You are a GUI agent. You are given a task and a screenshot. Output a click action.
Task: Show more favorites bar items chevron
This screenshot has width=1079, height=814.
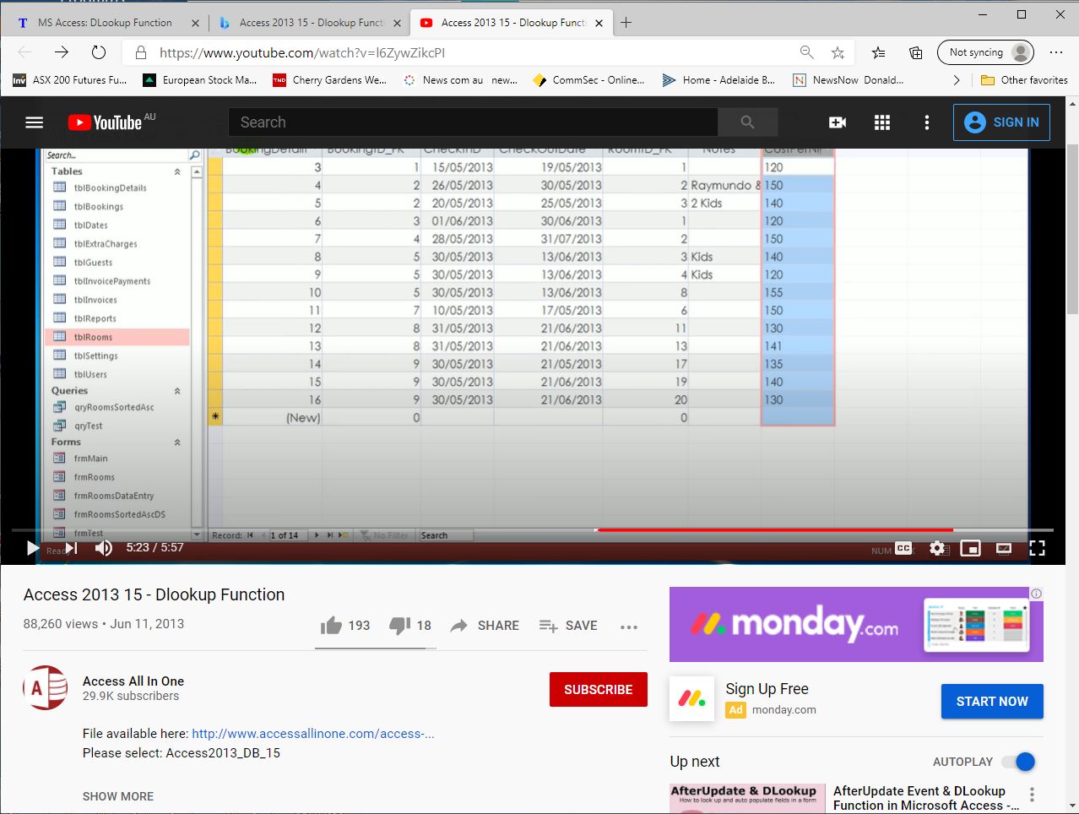click(957, 80)
